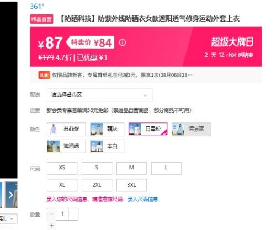Screen dimensions: 276x230
Task: Decrease quantity with the minus icon
Action: coord(51,214)
